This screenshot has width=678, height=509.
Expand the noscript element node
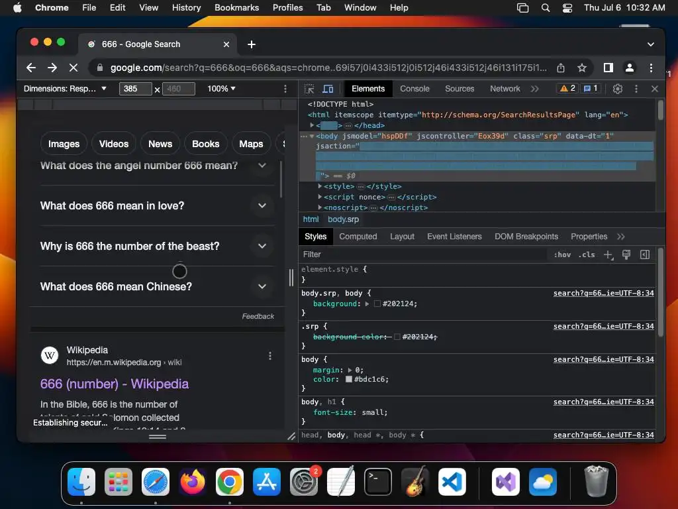(320, 207)
